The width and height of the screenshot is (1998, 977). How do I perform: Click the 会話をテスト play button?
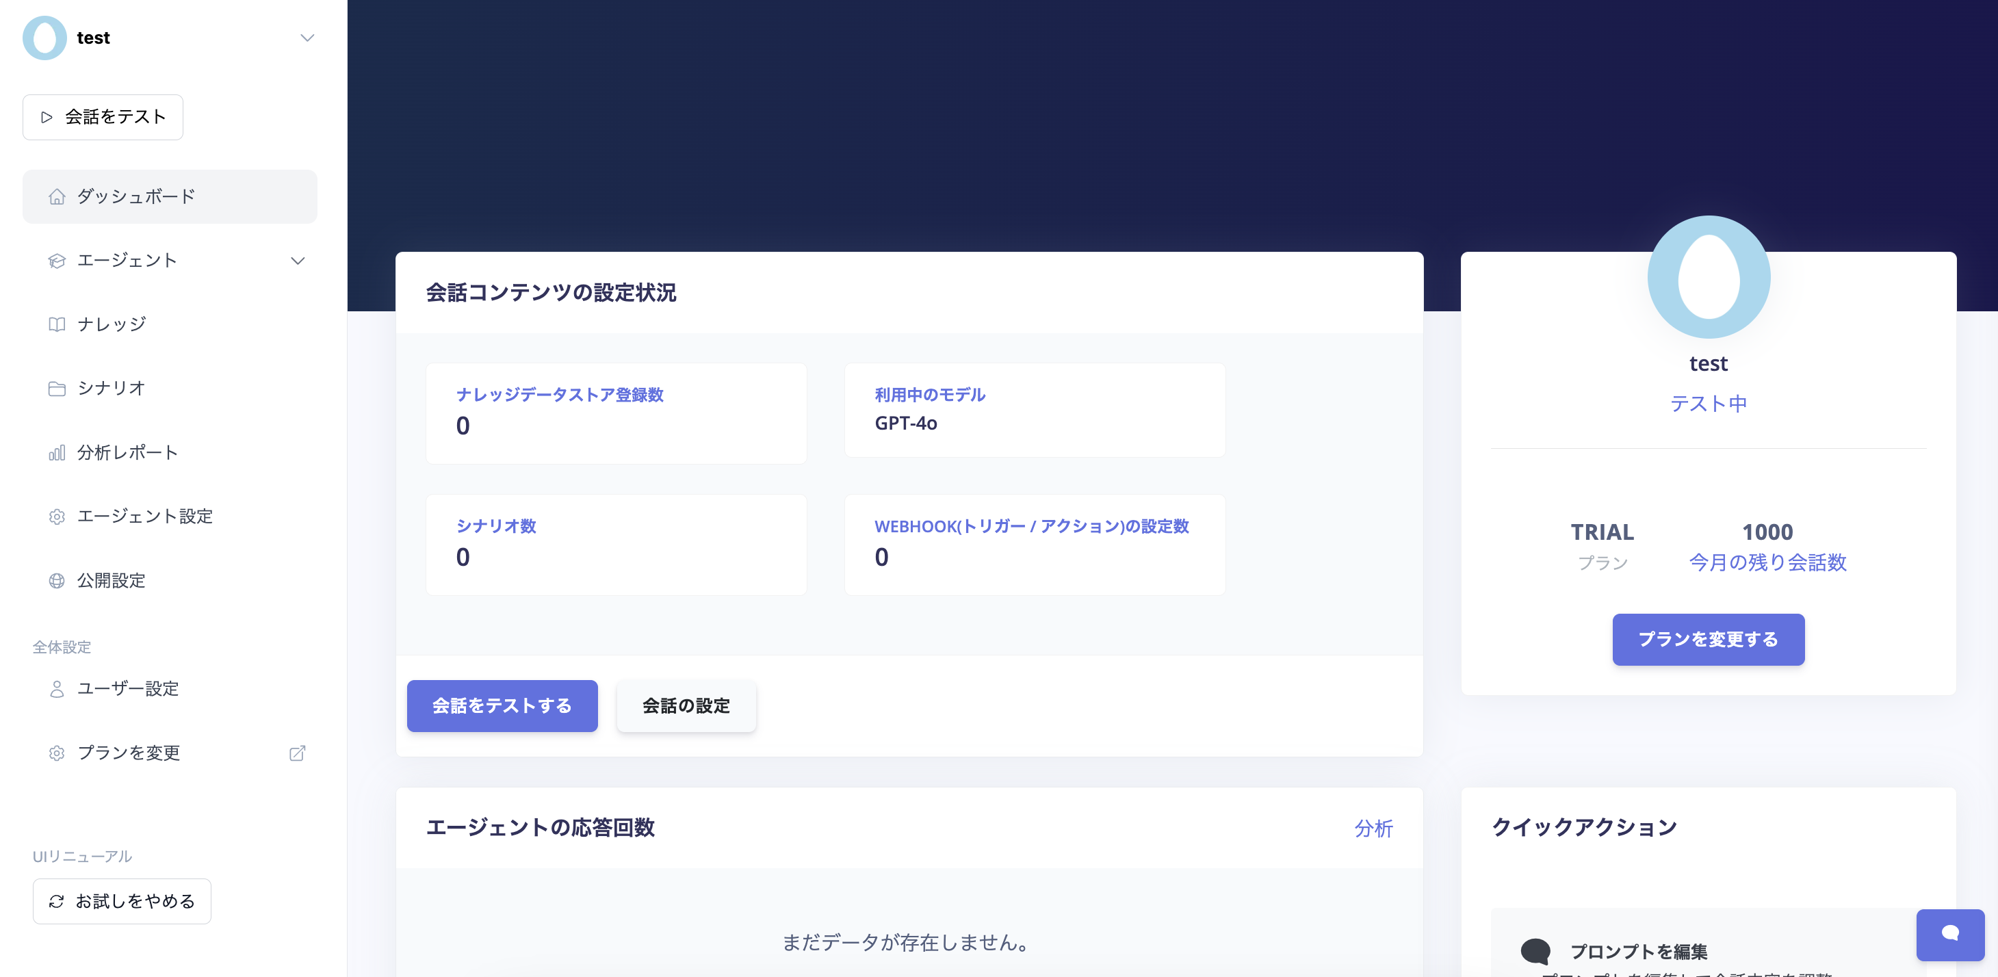coord(103,117)
